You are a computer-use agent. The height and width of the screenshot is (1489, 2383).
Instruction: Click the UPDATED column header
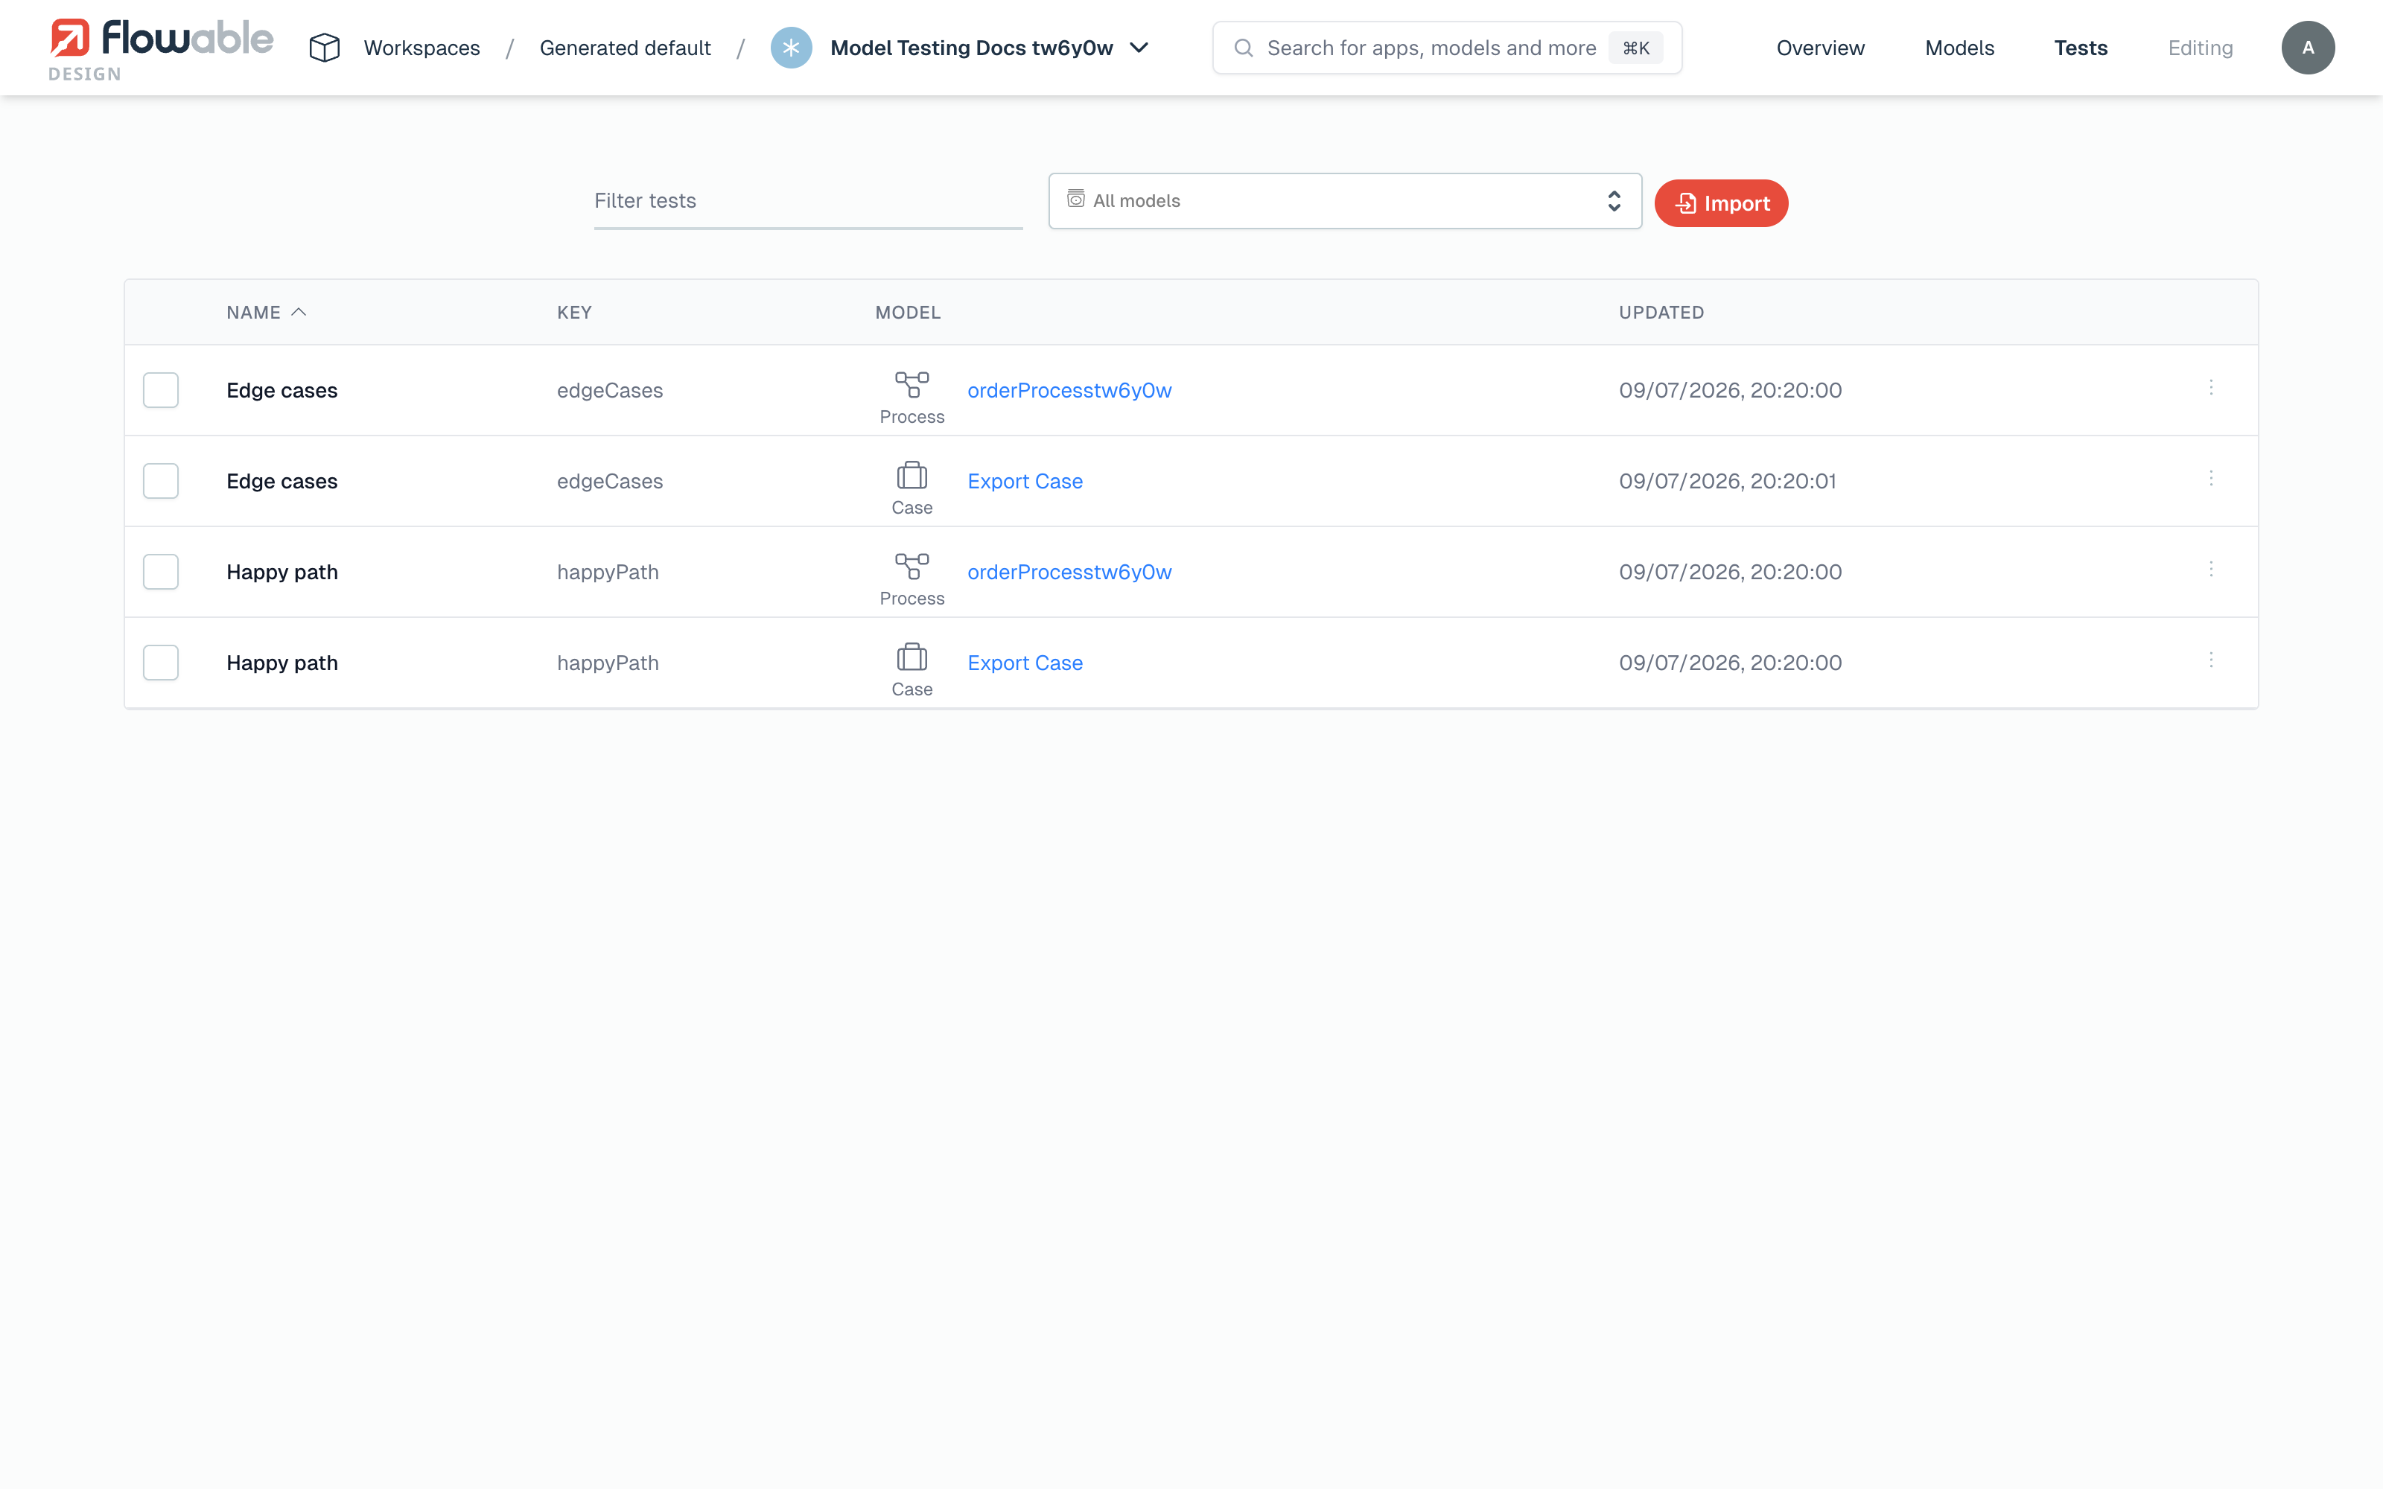[x=1661, y=312]
